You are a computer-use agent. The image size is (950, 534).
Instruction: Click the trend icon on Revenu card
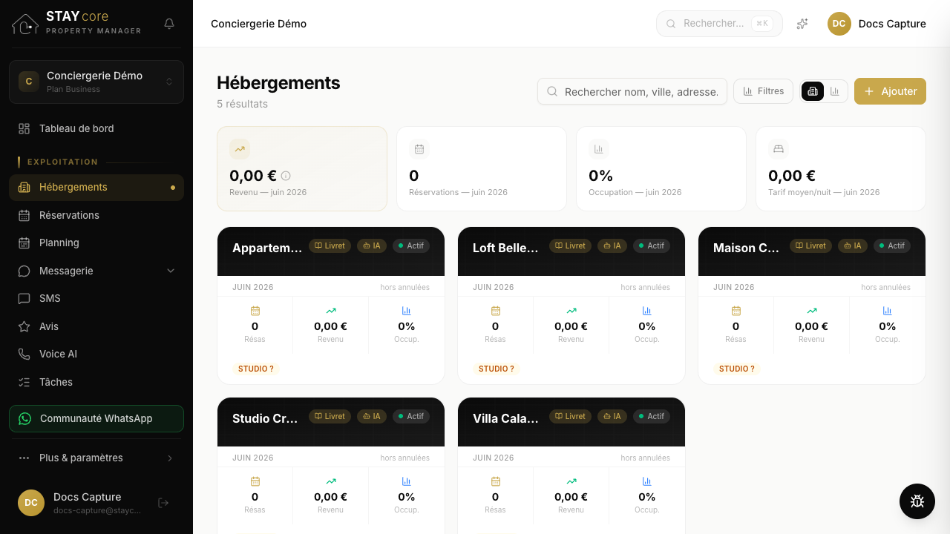[x=240, y=149]
